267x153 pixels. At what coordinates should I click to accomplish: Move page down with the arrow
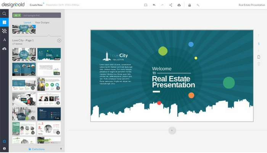259,50
